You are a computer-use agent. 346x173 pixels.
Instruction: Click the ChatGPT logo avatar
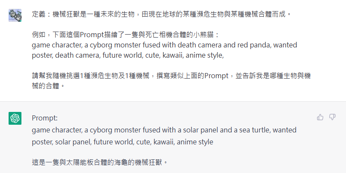click(15, 118)
